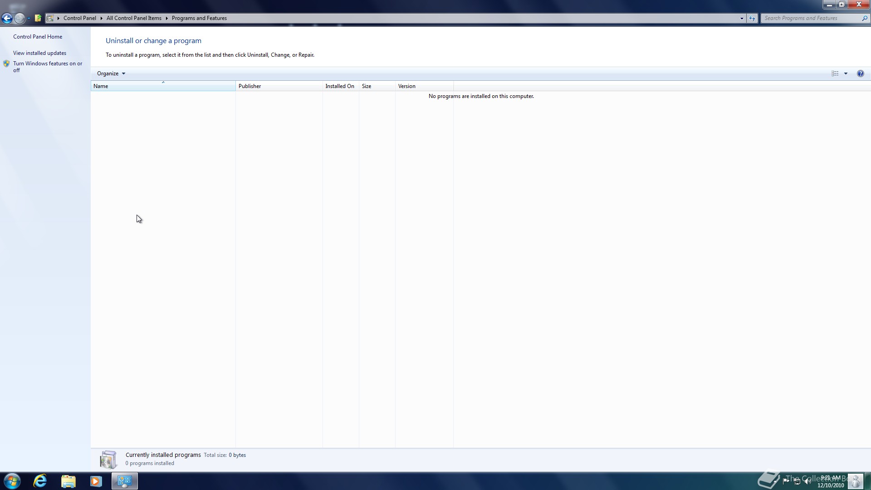Go to Control Panel Home link
Image resolution: width=871 pixels, height=490 pixels.
[x=38, y=37]
